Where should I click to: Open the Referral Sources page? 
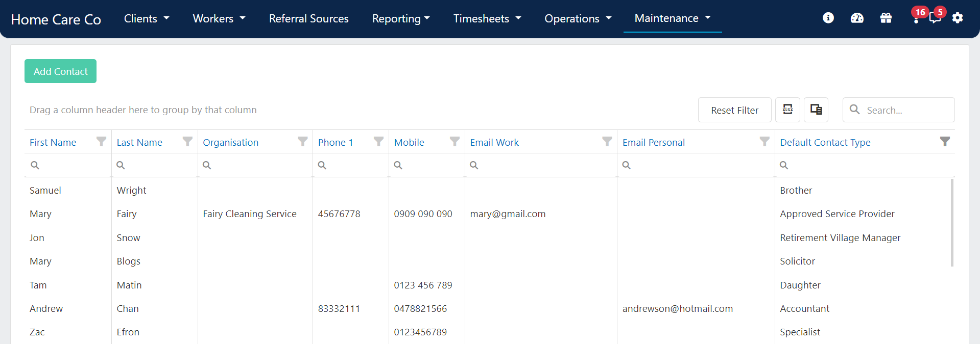pyautogui.click(x=309, y=18)
